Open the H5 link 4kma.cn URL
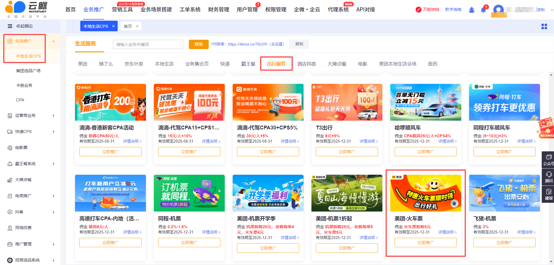Viewport: 554px width, 265px height. coord(248,44)
